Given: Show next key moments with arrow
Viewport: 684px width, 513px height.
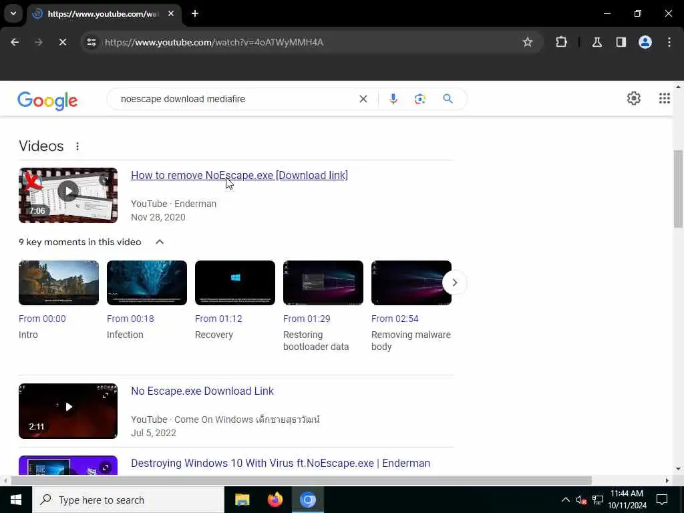Looking at the screenshot, I should click(454, 283).
